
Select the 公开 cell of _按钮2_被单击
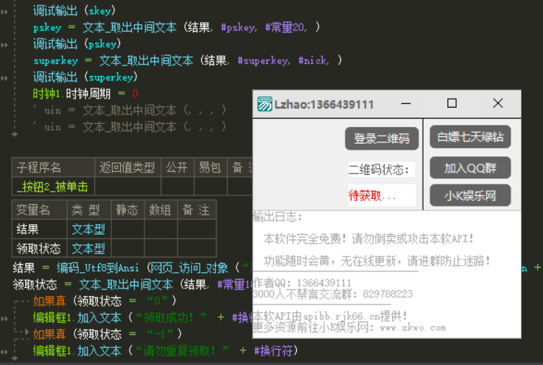point(177,187)
